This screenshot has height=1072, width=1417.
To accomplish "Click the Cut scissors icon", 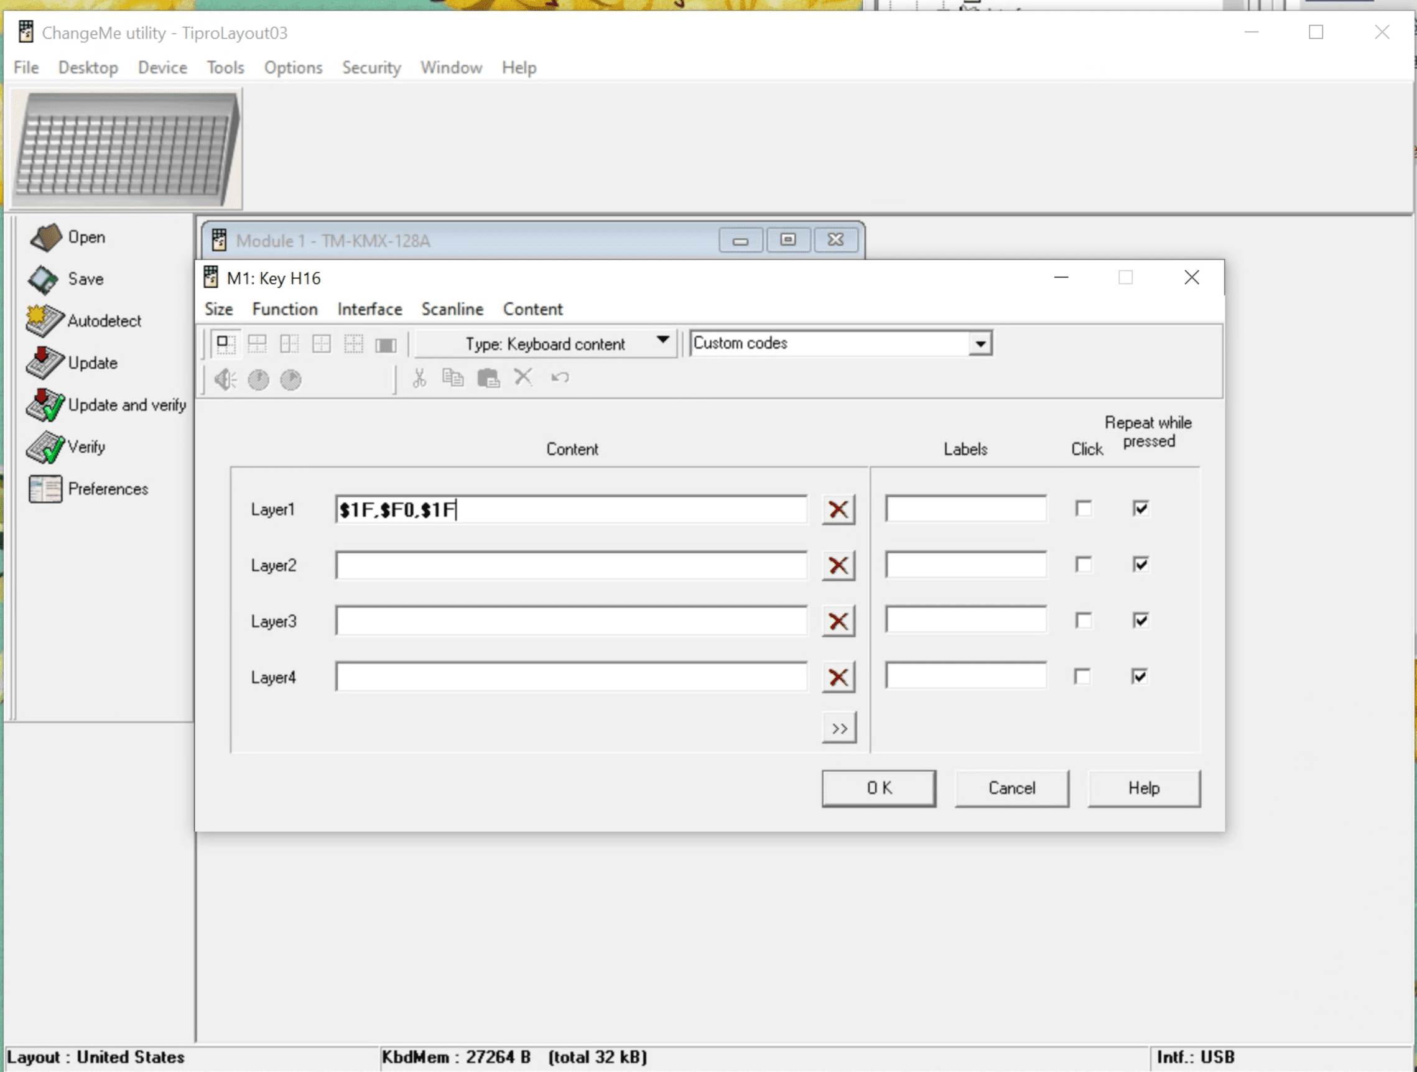I will (420, 378).
